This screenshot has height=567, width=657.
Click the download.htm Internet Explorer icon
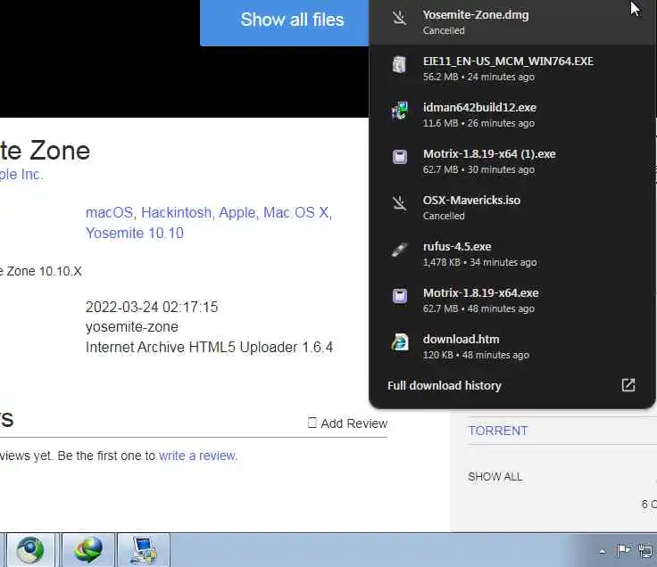click(400, 342)
